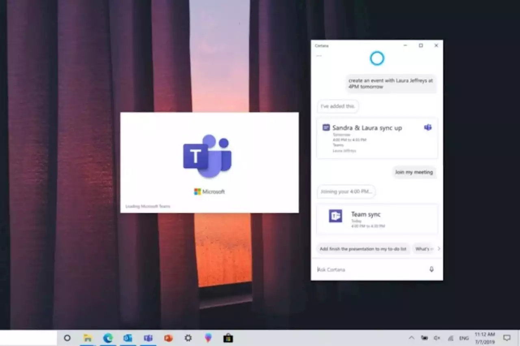Image resolution: width=520 pixels, height=346 pixels.
Task: Click the Teams icon on Team sync card
Action: (336, 216)
